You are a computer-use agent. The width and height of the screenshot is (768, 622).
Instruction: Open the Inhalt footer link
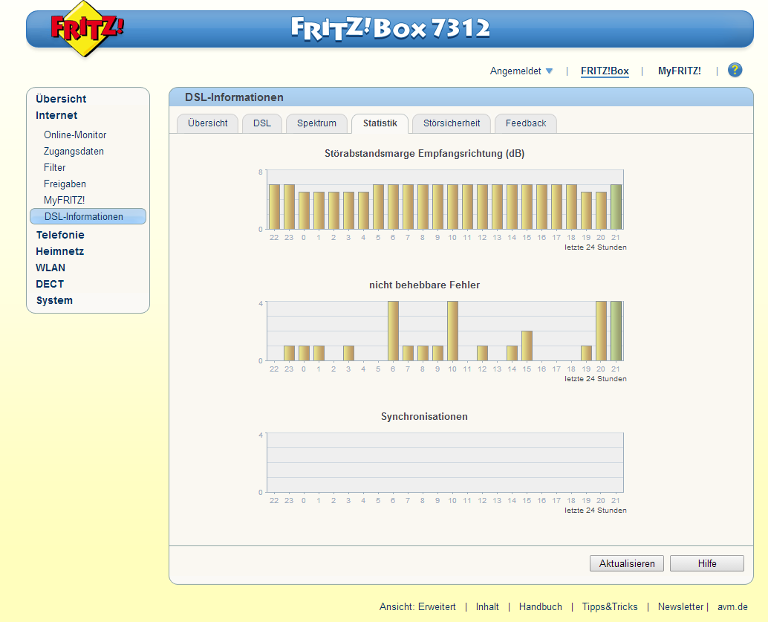click(x=487, y=607)
